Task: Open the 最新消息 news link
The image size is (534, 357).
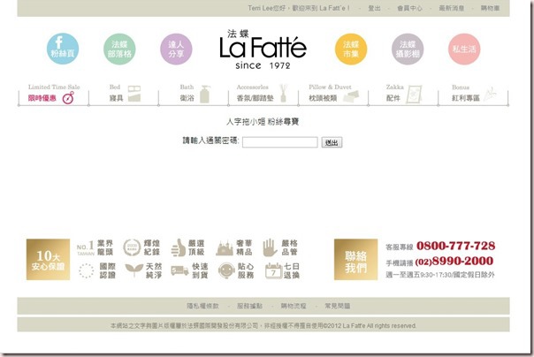Action: click(x=451, y=8)
